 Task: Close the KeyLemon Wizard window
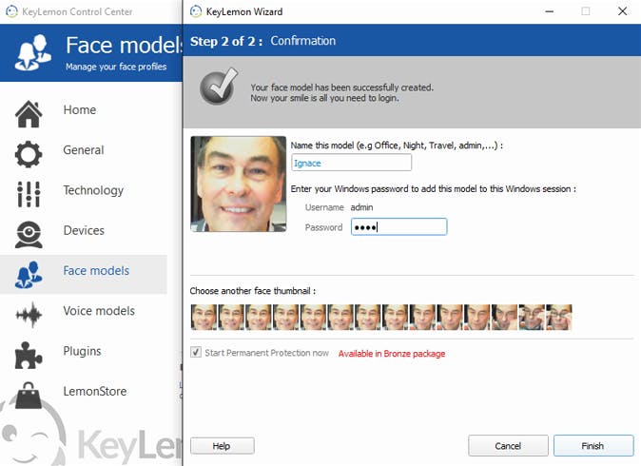click(x=622, y=11)
